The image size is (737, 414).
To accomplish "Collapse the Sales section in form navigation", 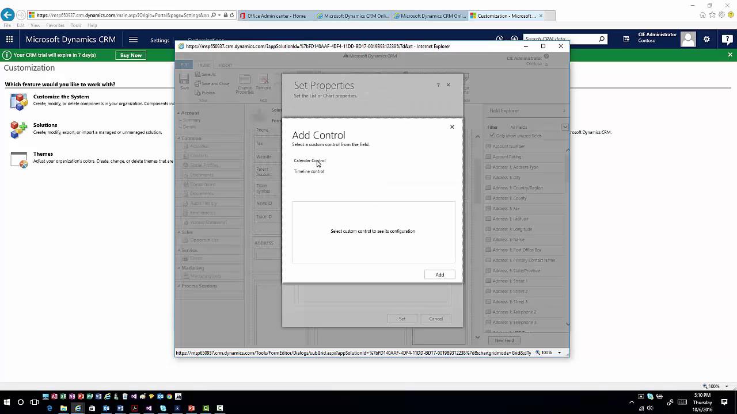I will (178, 232).
